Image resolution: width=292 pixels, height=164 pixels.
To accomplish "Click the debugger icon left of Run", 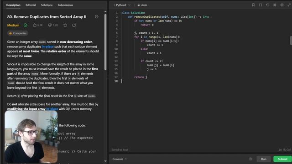I will tap(250, 159).
